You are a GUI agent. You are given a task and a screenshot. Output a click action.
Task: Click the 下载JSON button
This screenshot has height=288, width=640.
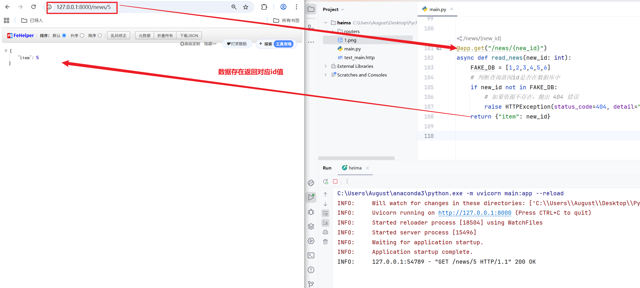(189, 36)
